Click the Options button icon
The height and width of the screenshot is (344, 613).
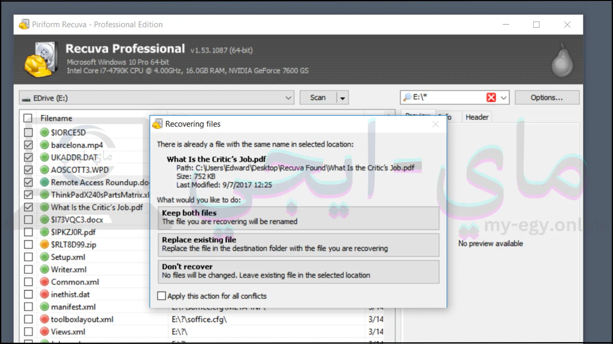click(x=547, y=97)
